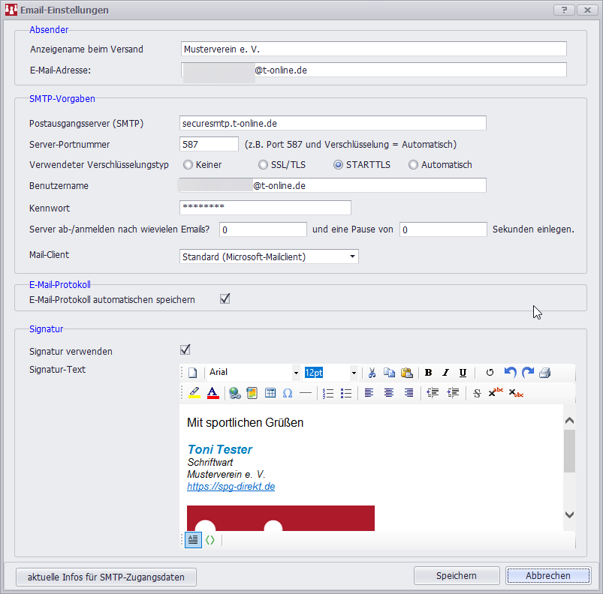Open the yellow highlight color picker
The width and height of the screenshot is (603, 594).
coord(194,393)
